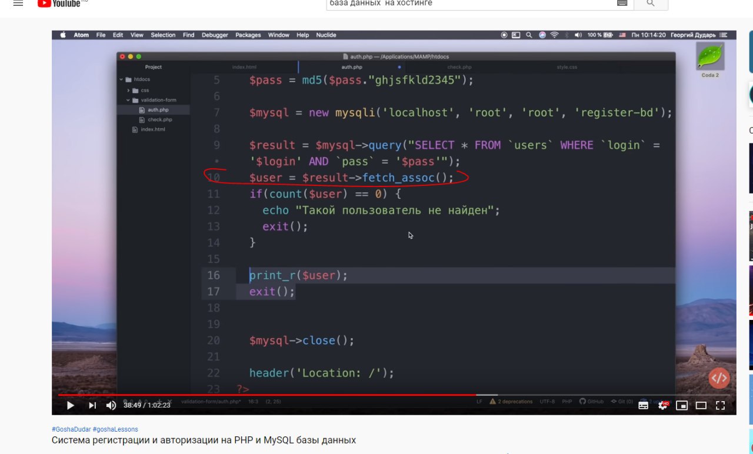Open the Selection menu in Atom

(x=163, y=35)
